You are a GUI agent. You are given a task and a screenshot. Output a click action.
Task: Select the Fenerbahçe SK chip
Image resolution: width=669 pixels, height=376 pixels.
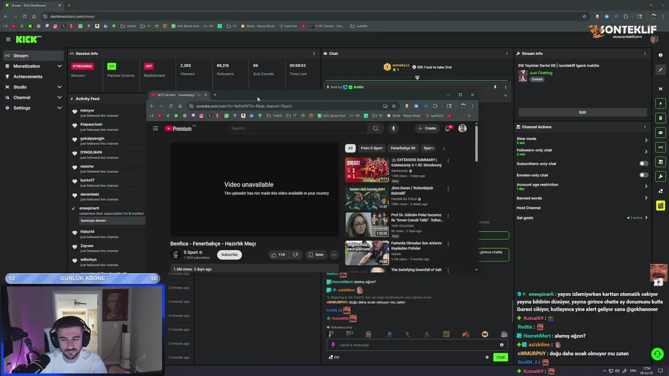[403, 148]
